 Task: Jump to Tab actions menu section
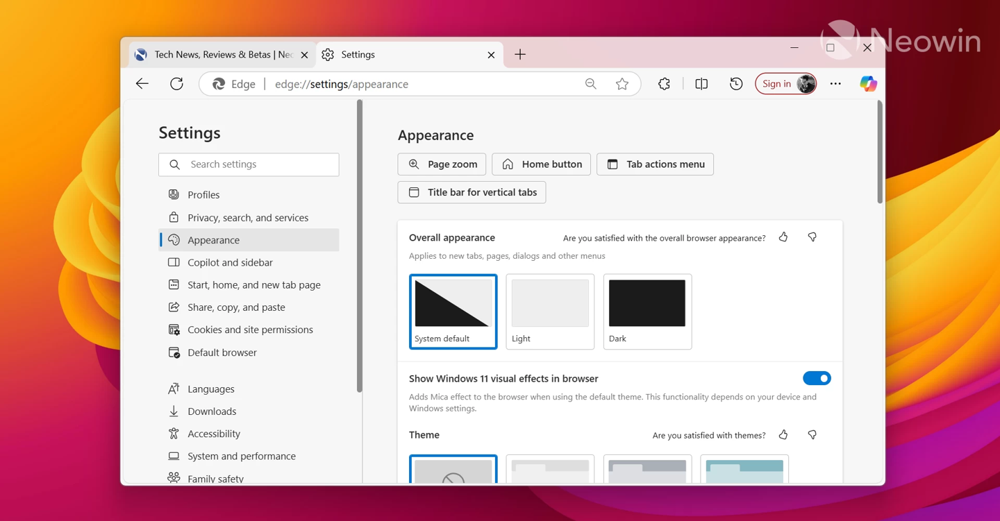click(655, 164)
